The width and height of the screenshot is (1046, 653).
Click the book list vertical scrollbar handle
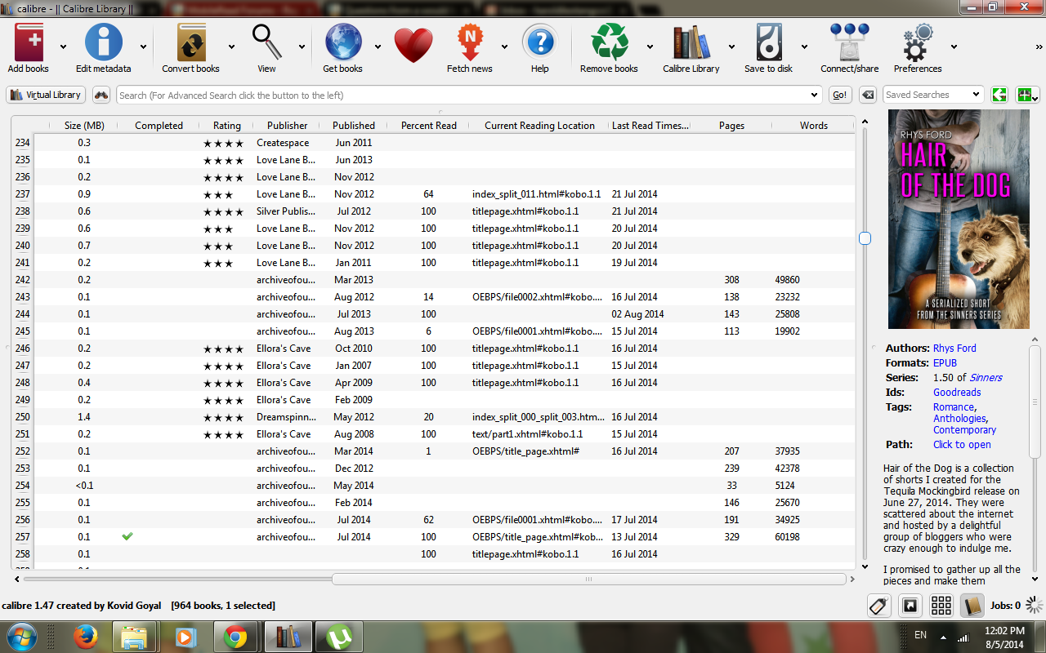(865, 238)
